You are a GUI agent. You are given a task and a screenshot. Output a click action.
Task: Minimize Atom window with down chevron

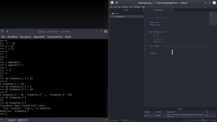(205, 3)
